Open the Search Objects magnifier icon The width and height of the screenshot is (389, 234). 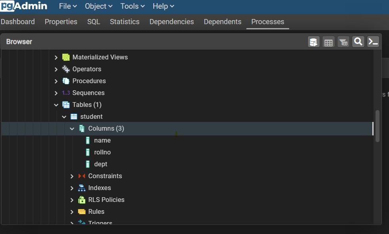(x=358, y=42)
